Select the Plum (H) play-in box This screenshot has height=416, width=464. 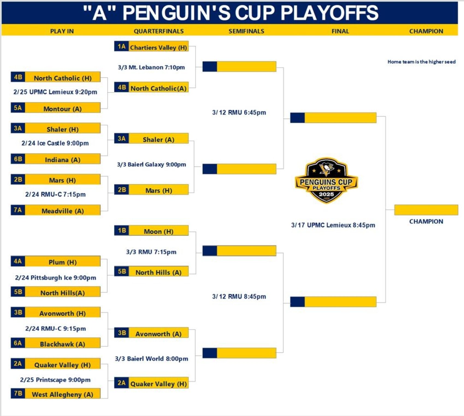coord(55,261)
